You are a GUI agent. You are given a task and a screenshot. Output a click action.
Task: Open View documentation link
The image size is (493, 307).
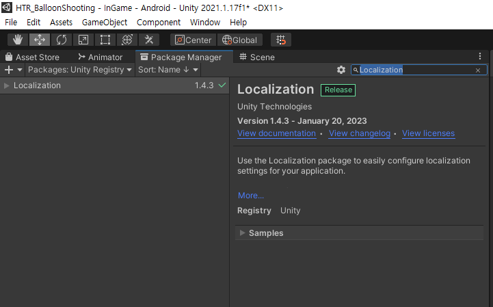point(277,133)
